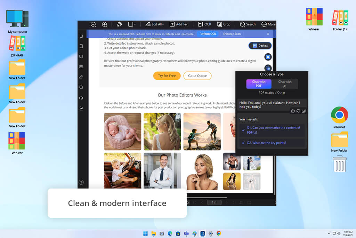Switch to Chat with PDF tab

259,84
